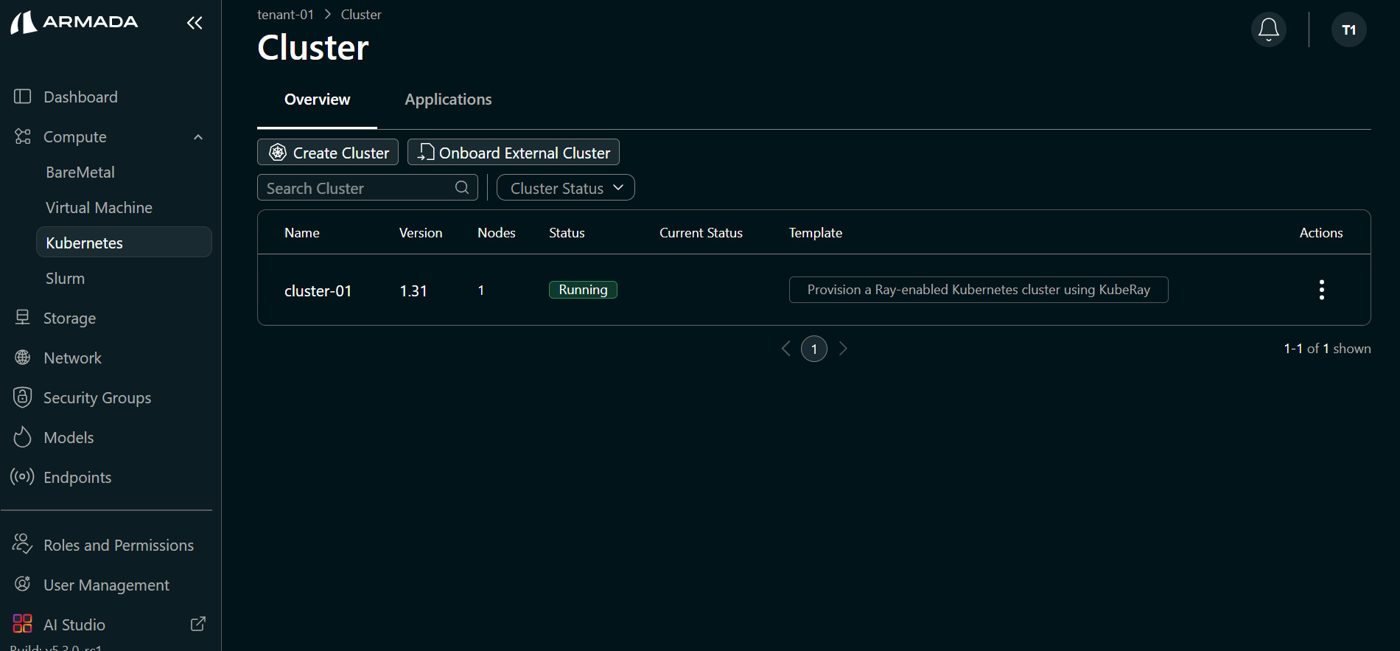Click the Nodes column header

[497, 232]
